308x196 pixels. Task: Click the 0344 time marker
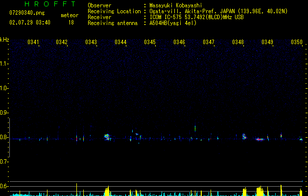[120, 42]
